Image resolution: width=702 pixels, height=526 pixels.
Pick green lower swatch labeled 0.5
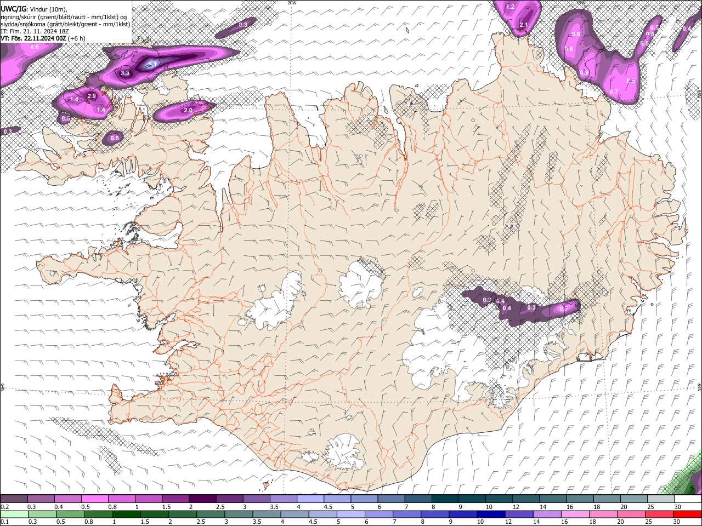pyautogui.click(x=70, y=514)
